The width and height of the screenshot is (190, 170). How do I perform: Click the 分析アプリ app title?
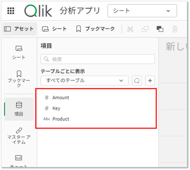pyautogui.click(x=80, y=11)
